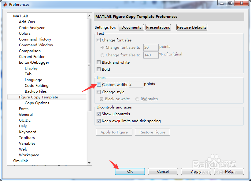Select Copy Options preferences
This screenshot has height=181, width=251.
[37, 103]
